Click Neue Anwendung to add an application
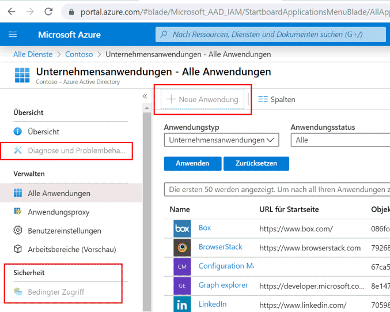 coord(202,99)
